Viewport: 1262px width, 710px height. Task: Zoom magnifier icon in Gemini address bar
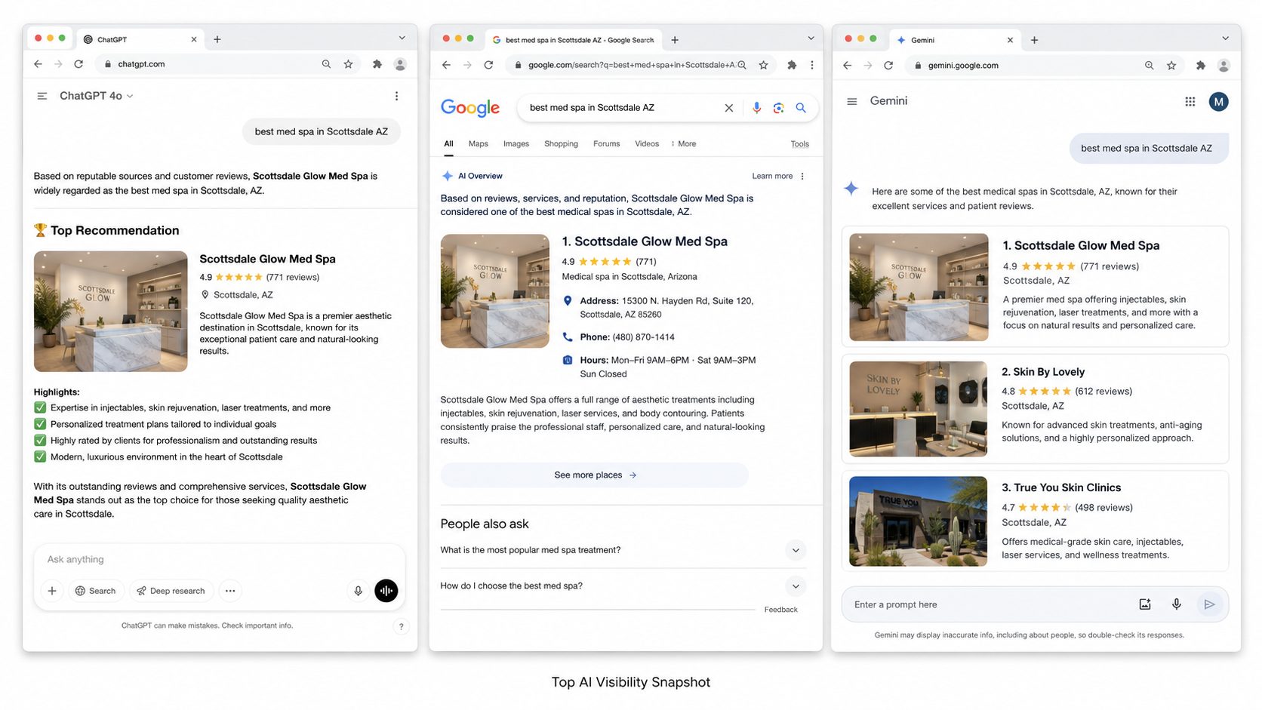1149,66
